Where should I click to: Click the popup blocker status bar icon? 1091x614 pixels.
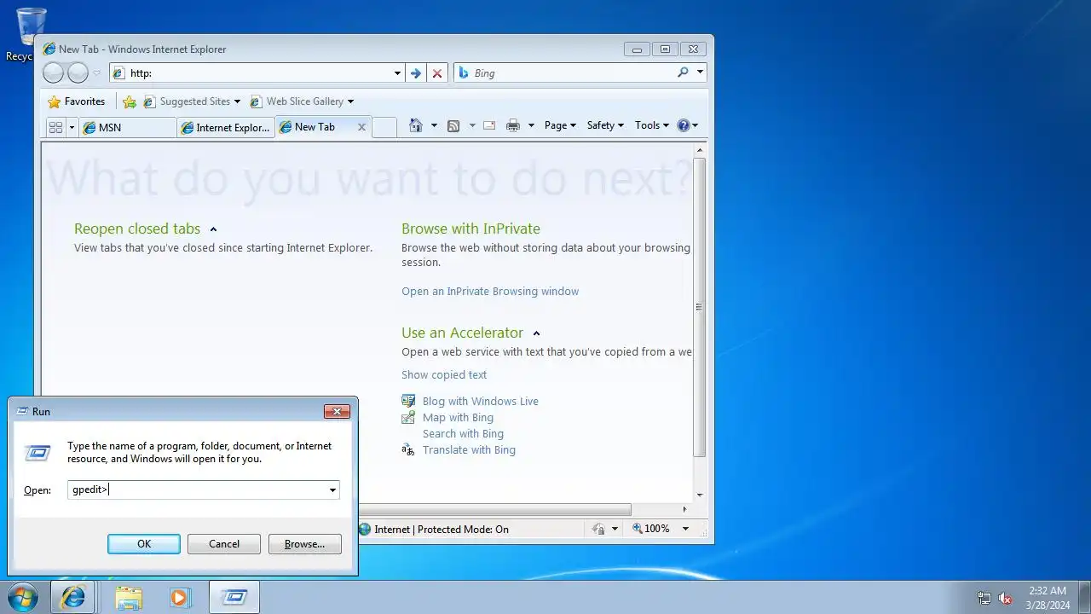tap(598, 529)
